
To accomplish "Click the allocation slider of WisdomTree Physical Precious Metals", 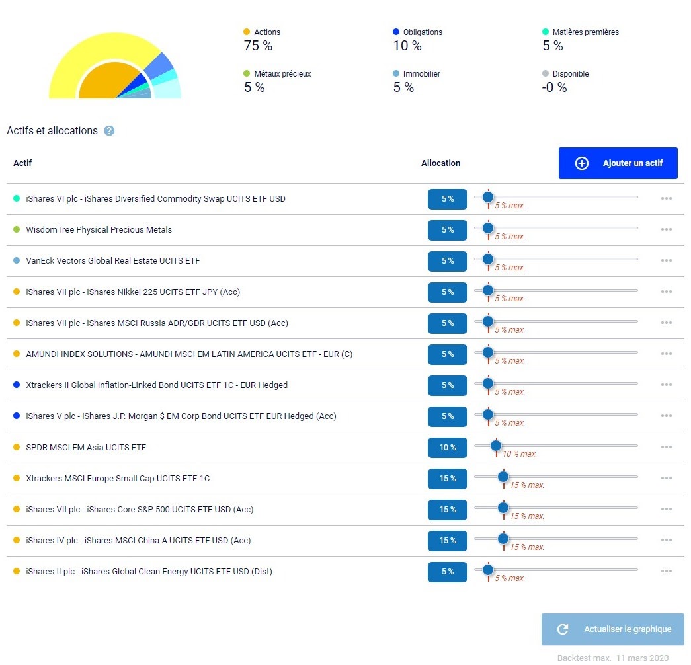I will tap(555, 228).
